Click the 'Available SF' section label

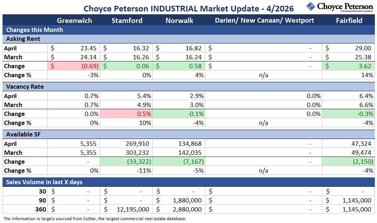click(x=23, y=134)
